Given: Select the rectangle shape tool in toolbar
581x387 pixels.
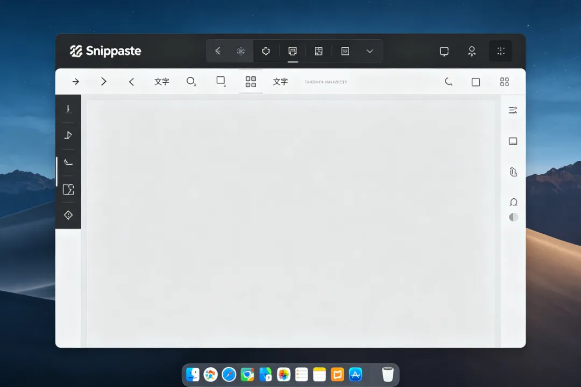Looking at the screenshot, I should click(x=221, y=81).
